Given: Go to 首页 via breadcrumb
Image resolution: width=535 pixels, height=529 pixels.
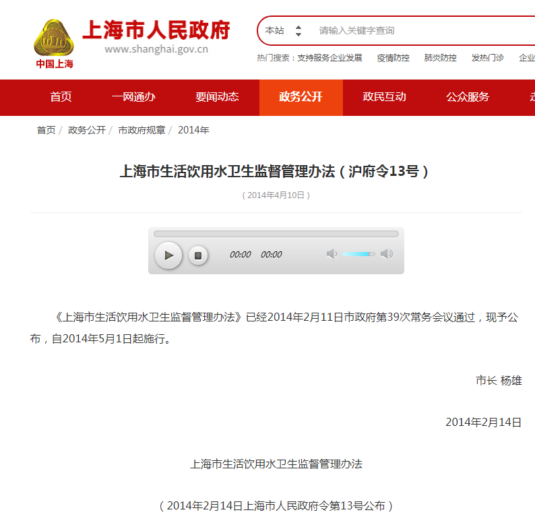Looking at the screenshot, I should pyautogui.click(x=46, y=130).
